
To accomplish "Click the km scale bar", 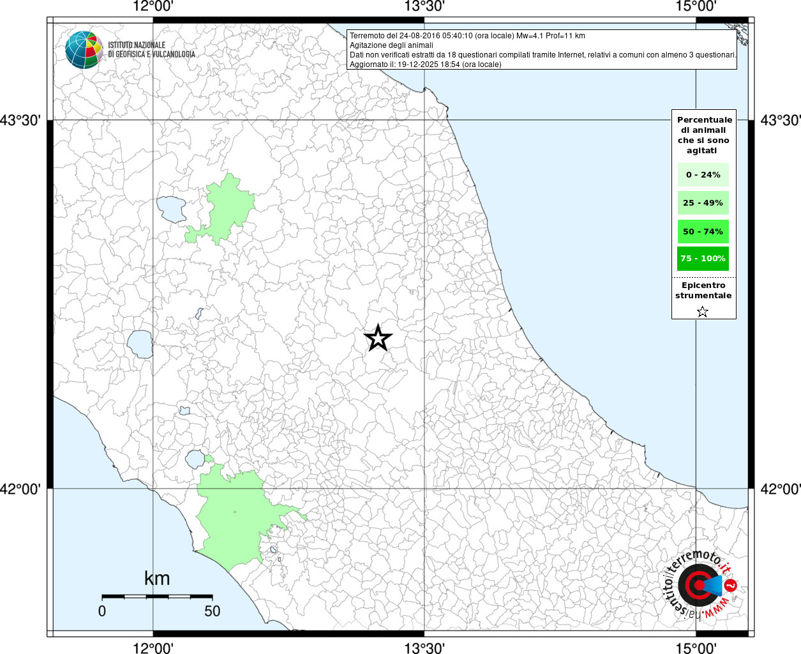I will pos(157,597).
